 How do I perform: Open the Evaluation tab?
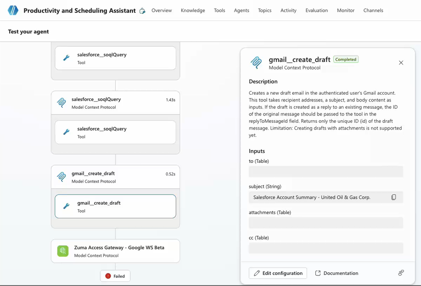[x=317, y=11]
